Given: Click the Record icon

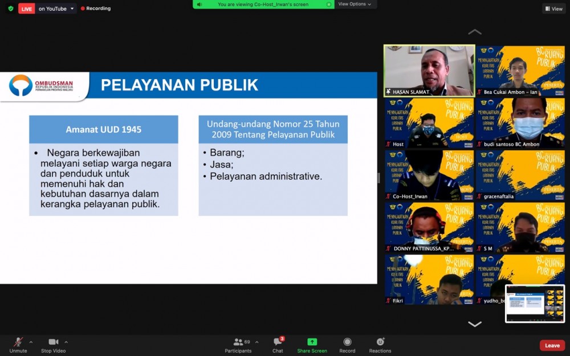Looking at the screenshot, I should pyautogui.click(x=347, y=345).
